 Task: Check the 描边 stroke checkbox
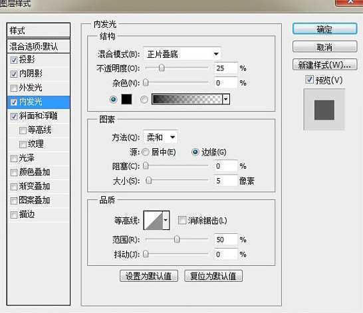coord(14,215)
